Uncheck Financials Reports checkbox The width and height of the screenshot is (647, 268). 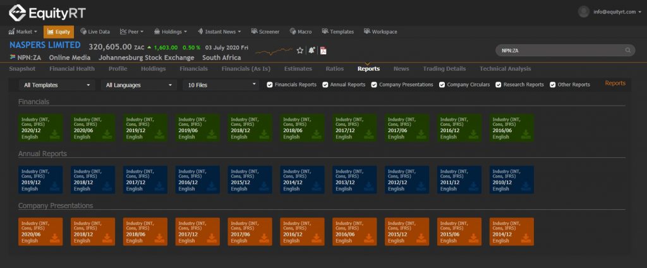point(270,85)
